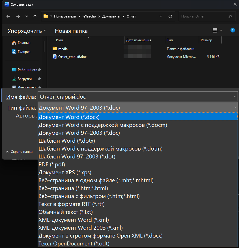Open the view options dropdown arrow
Viewport: 239px width, 248px height.
tap(221, 30)
